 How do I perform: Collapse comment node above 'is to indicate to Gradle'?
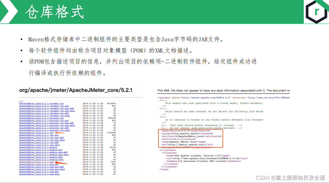click(160, 117)
